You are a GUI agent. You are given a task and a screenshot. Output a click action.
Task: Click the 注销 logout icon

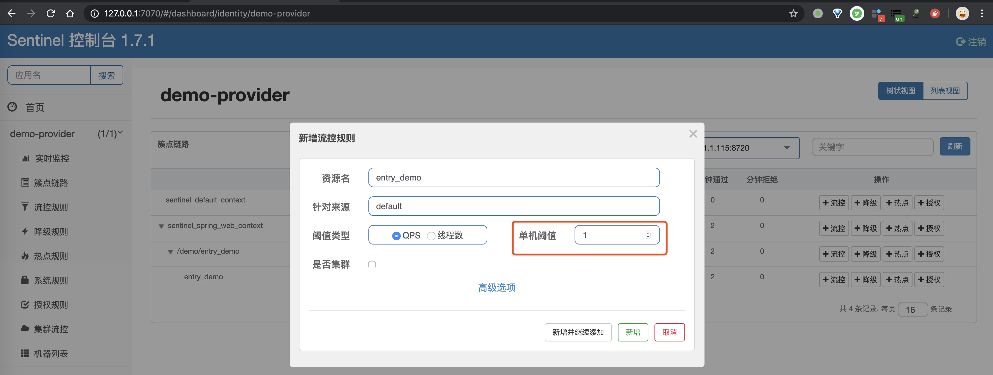[x=961, y=41]
